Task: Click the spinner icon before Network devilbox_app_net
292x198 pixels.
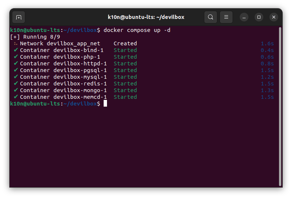Action: pos(16,43)
